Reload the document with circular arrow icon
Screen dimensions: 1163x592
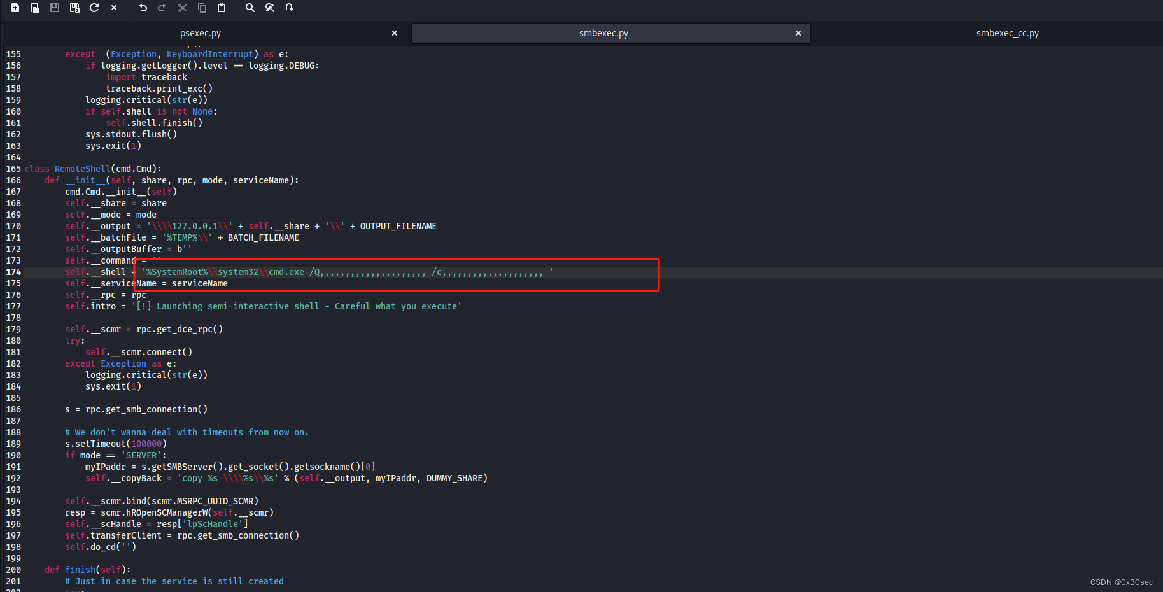[x=94, y=8]
